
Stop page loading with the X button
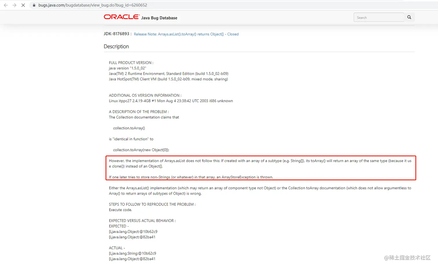[x=23, y=5]
